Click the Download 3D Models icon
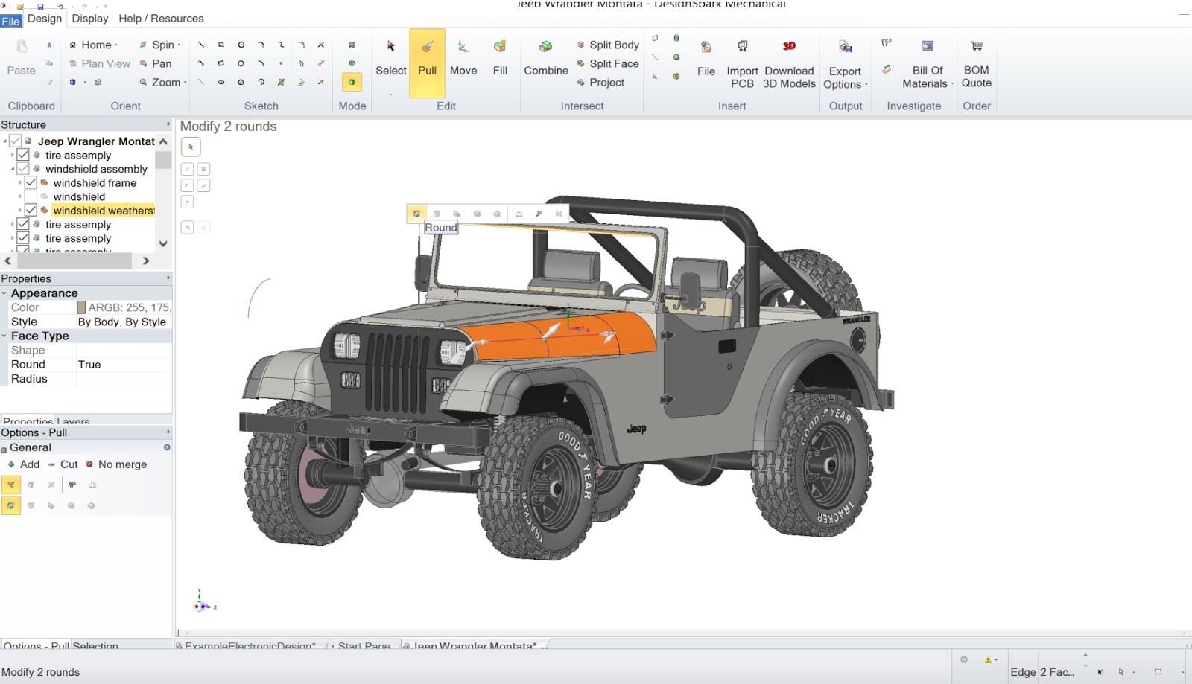Image resolution: width=1192 pixels, height=684 pixels. point(789,47)
